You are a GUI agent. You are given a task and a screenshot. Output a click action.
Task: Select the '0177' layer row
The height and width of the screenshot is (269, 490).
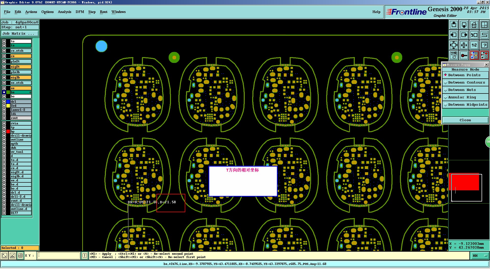tap(21, 213)
